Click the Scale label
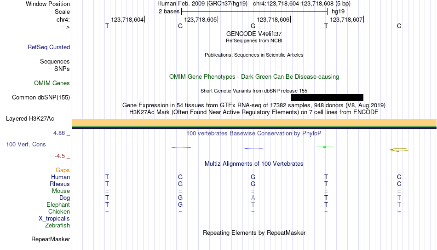 click(62, 12)
